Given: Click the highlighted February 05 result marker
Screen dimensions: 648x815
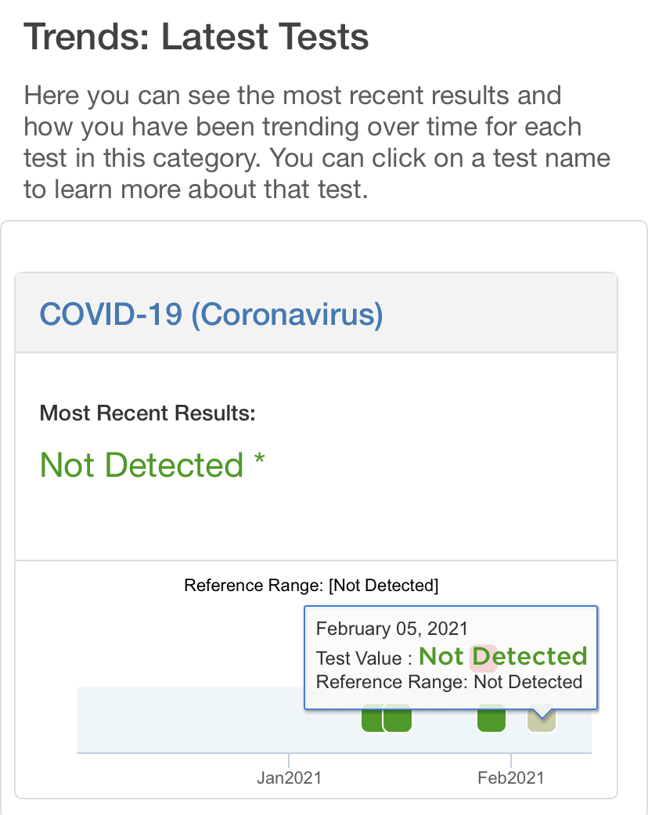Looking at the screenshot, I should 542,722.
